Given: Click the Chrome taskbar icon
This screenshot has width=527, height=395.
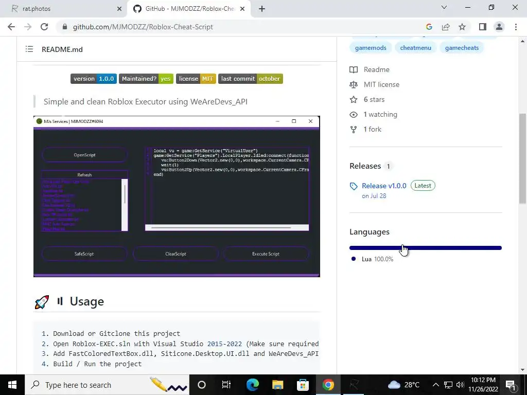Looking at the screenshot, I should [x=328, y=385].
